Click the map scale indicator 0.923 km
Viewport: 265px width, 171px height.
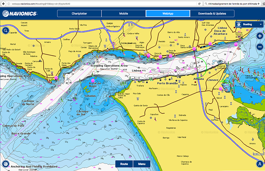(258, 154)
